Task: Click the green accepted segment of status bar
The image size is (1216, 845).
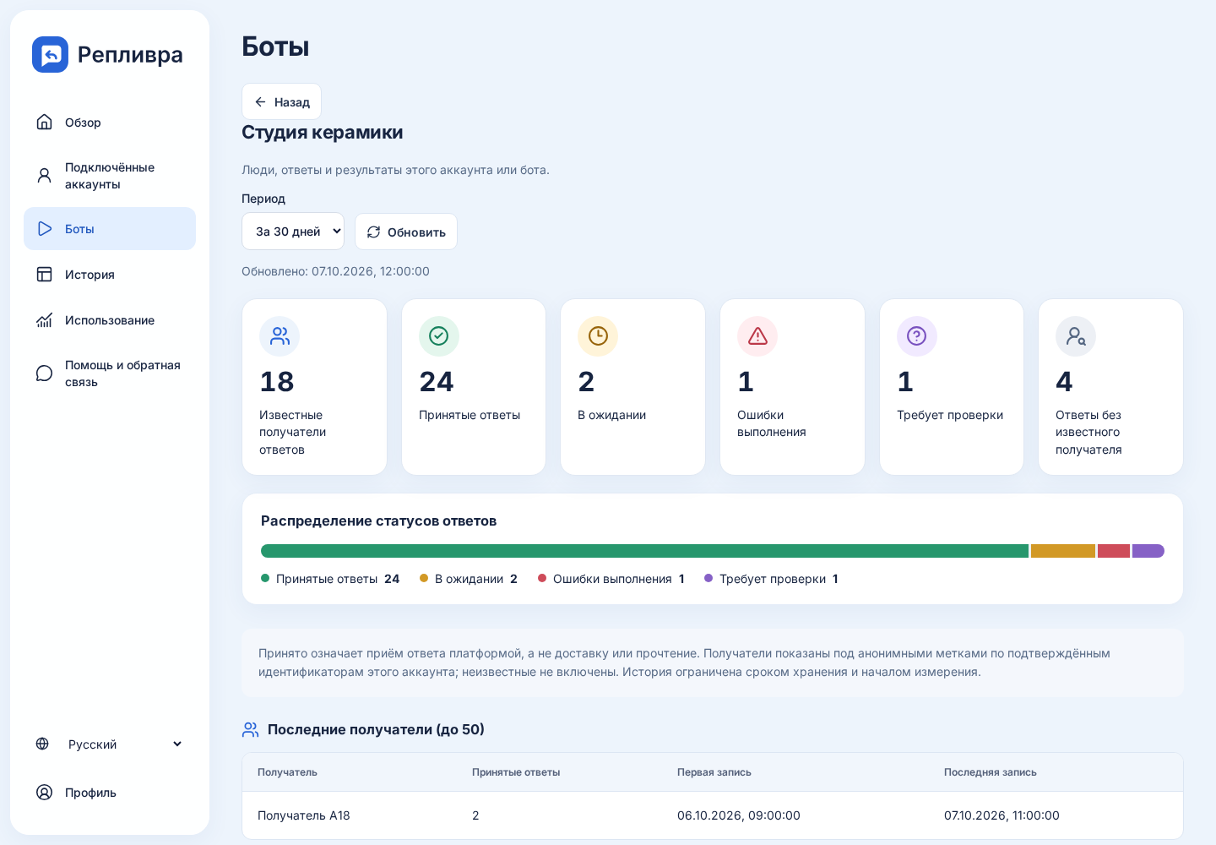Action: [644, 551]
